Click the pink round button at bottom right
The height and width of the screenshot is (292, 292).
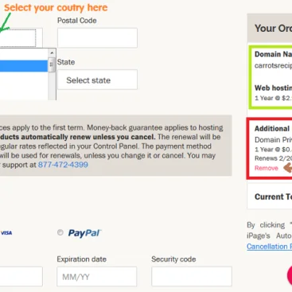point(290,275)
